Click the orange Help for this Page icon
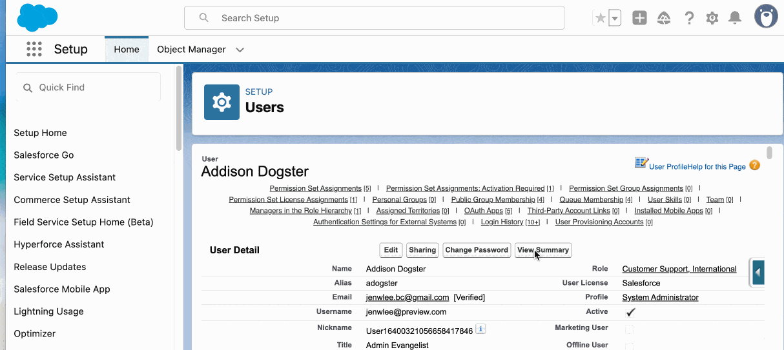The height and width of the screenshot is (350, 784). pyautogui.click(x=754, y=166)
